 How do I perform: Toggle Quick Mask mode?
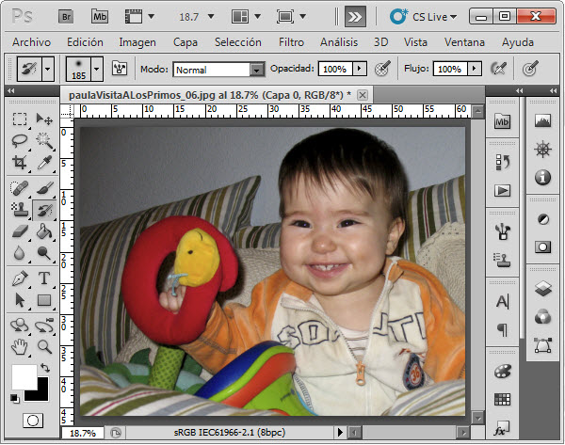pyautogui.click(x=33, y=421)
